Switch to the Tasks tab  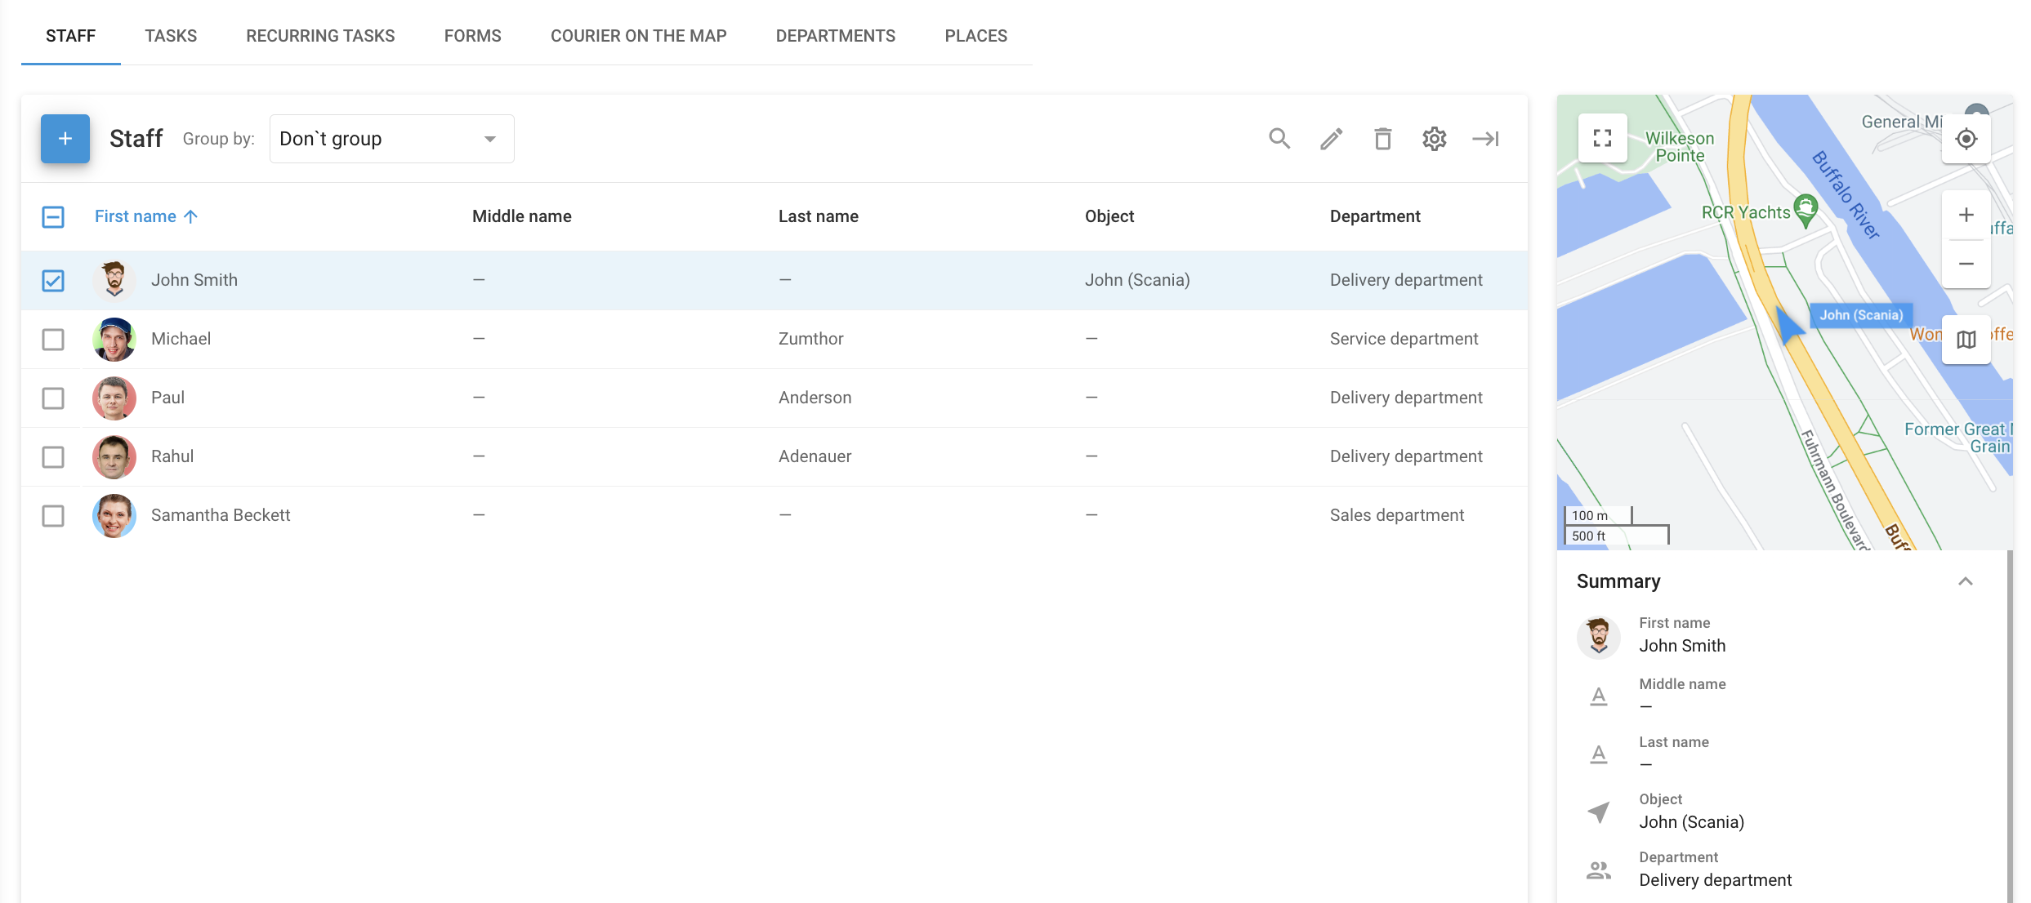click(x=171, y=36)
